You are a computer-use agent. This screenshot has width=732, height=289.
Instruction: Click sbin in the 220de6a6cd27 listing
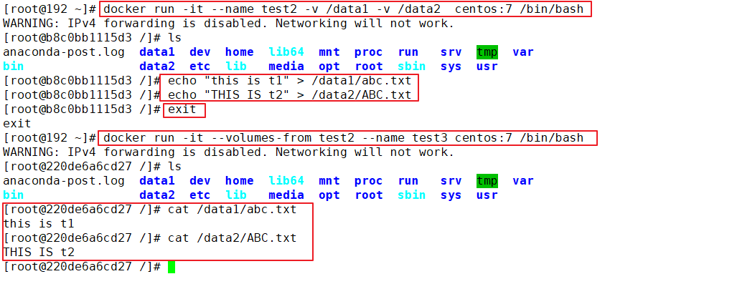(412, 195)
